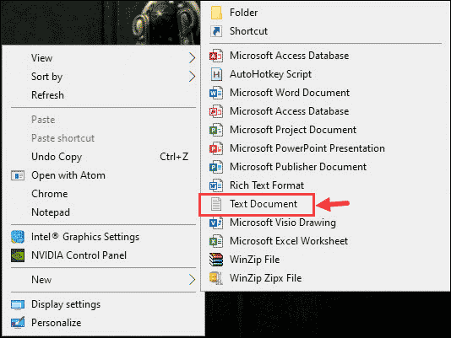
Task: Click the Open with Atom icon
Action: pos(18,175)
